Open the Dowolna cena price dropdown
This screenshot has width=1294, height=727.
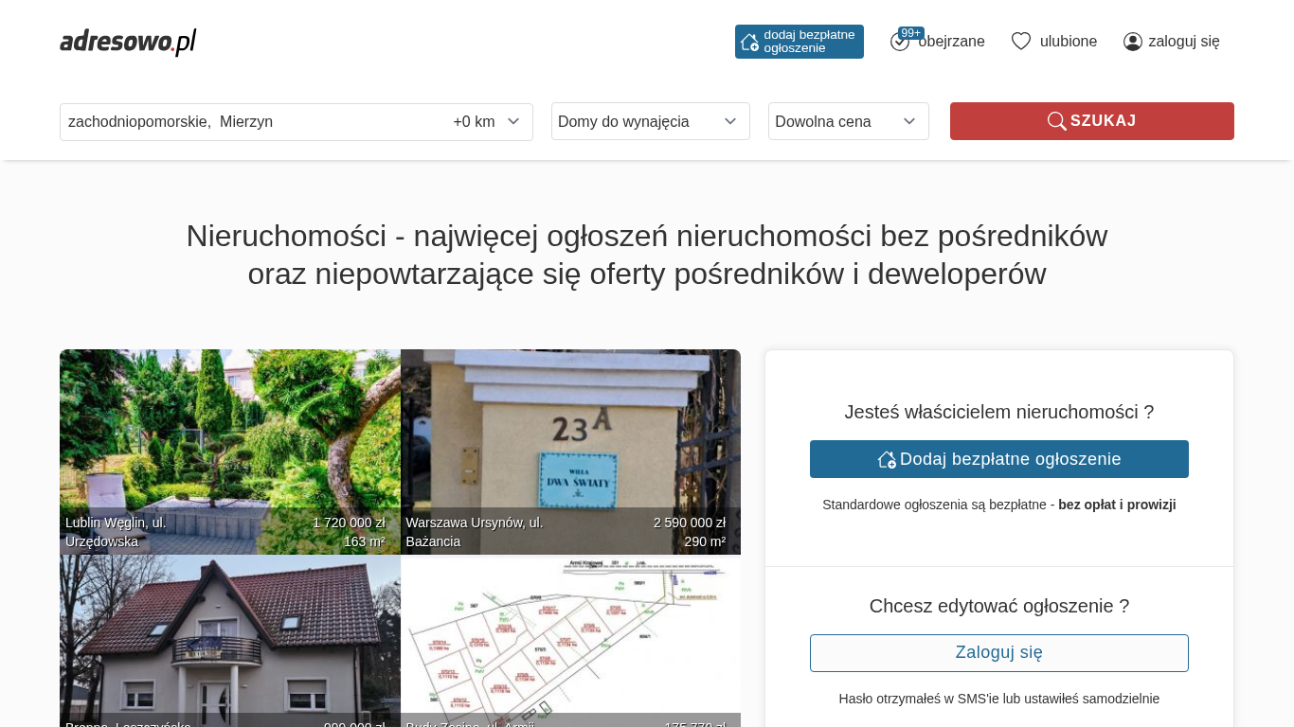[848, 121]
